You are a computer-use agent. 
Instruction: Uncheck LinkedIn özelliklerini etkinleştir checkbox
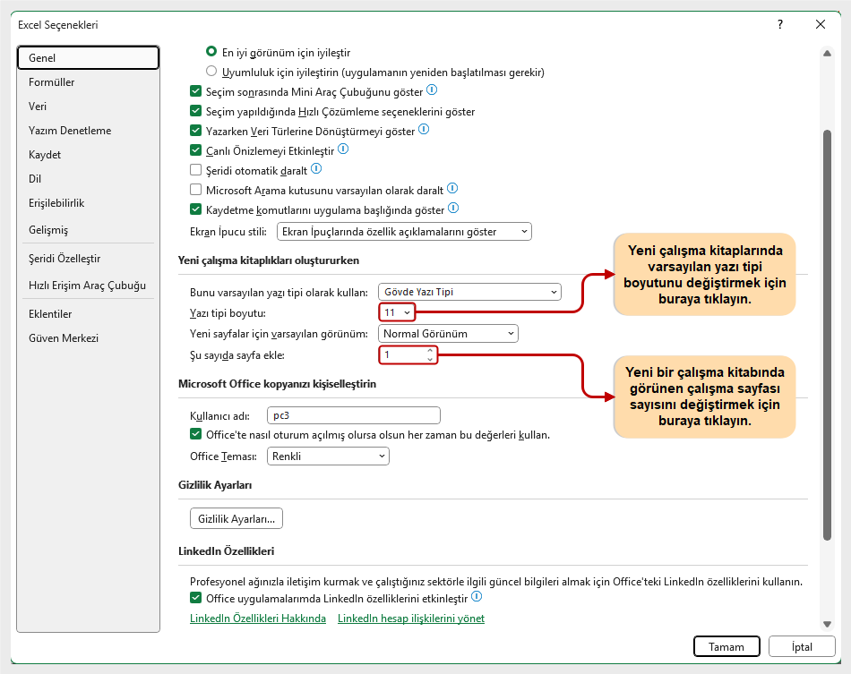(196, 598)
